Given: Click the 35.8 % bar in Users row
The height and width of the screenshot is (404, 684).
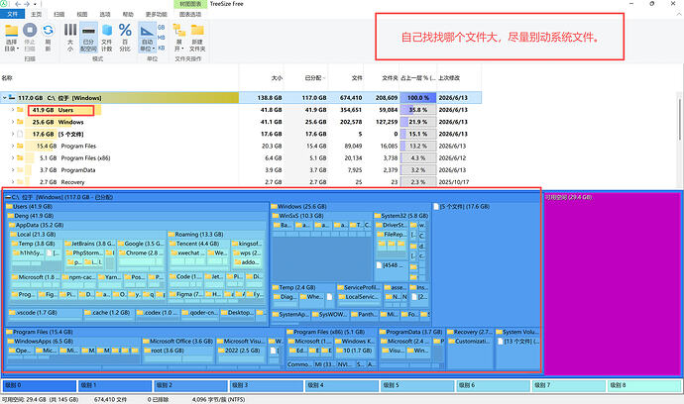Looking at the screenshot, I should point(418,110).
